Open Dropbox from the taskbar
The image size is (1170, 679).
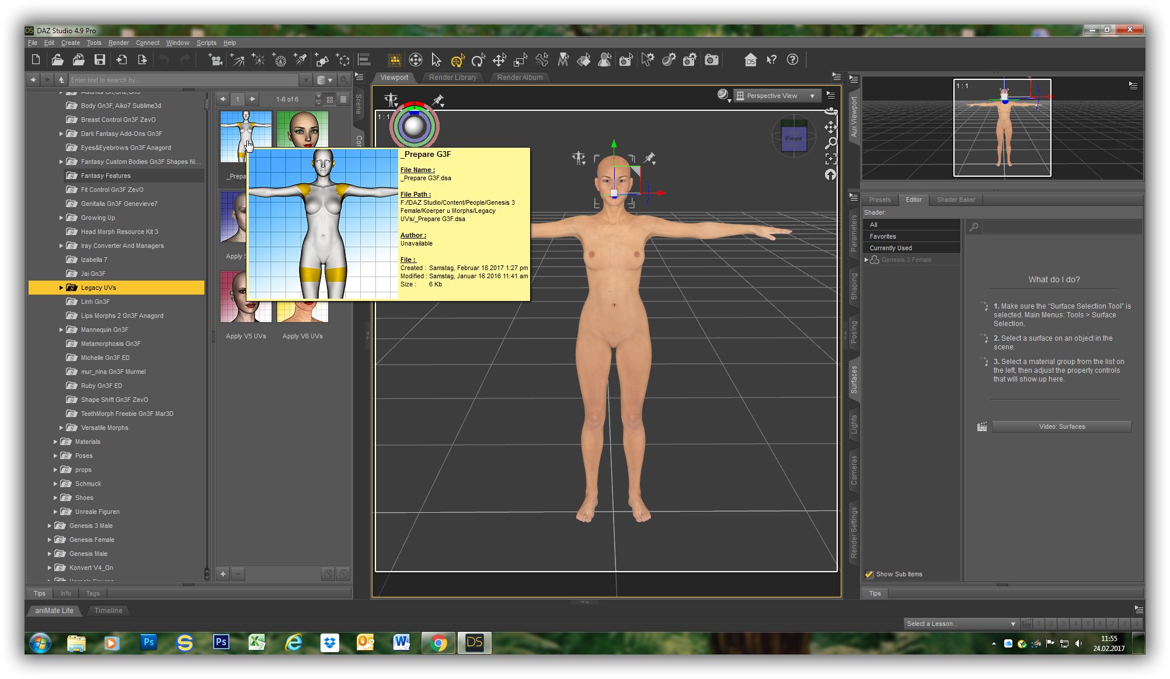click(x=329, y=643)
